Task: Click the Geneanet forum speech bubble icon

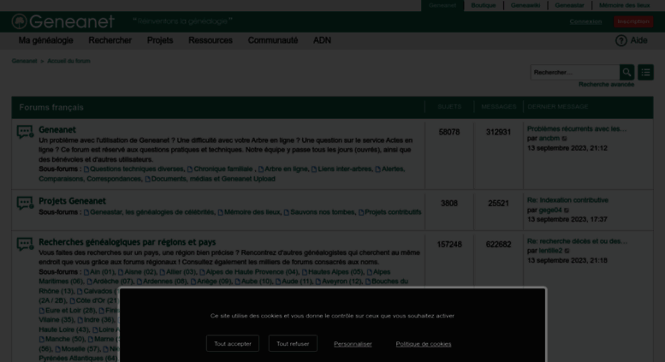Action: [25, 132]
